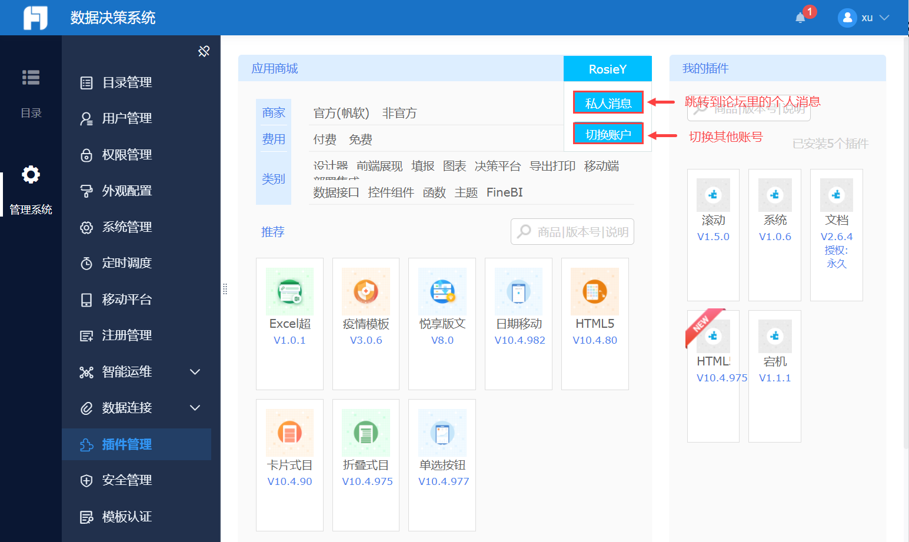The width and height of the screenshot is (909, 542).
Task: Open installed 文档 V2.6.4 plugin
Action: coord(837,235)
